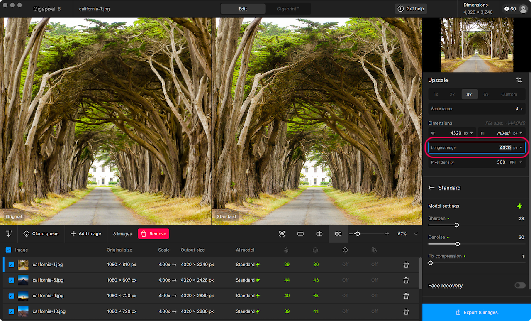The image size is (531, 321).
Task: Select the 6x upscale option
Action: coord(486,94)
